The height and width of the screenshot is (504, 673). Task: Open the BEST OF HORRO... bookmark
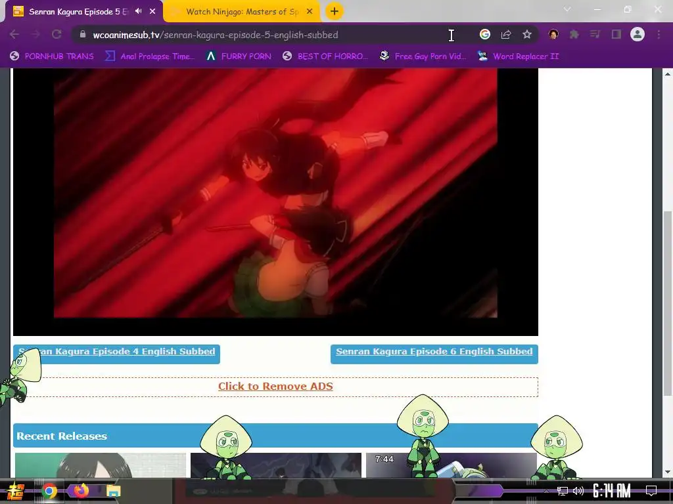point(325,56)
